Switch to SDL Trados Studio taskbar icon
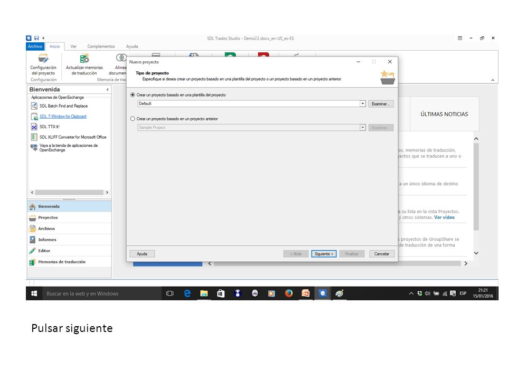 point(322,293)
